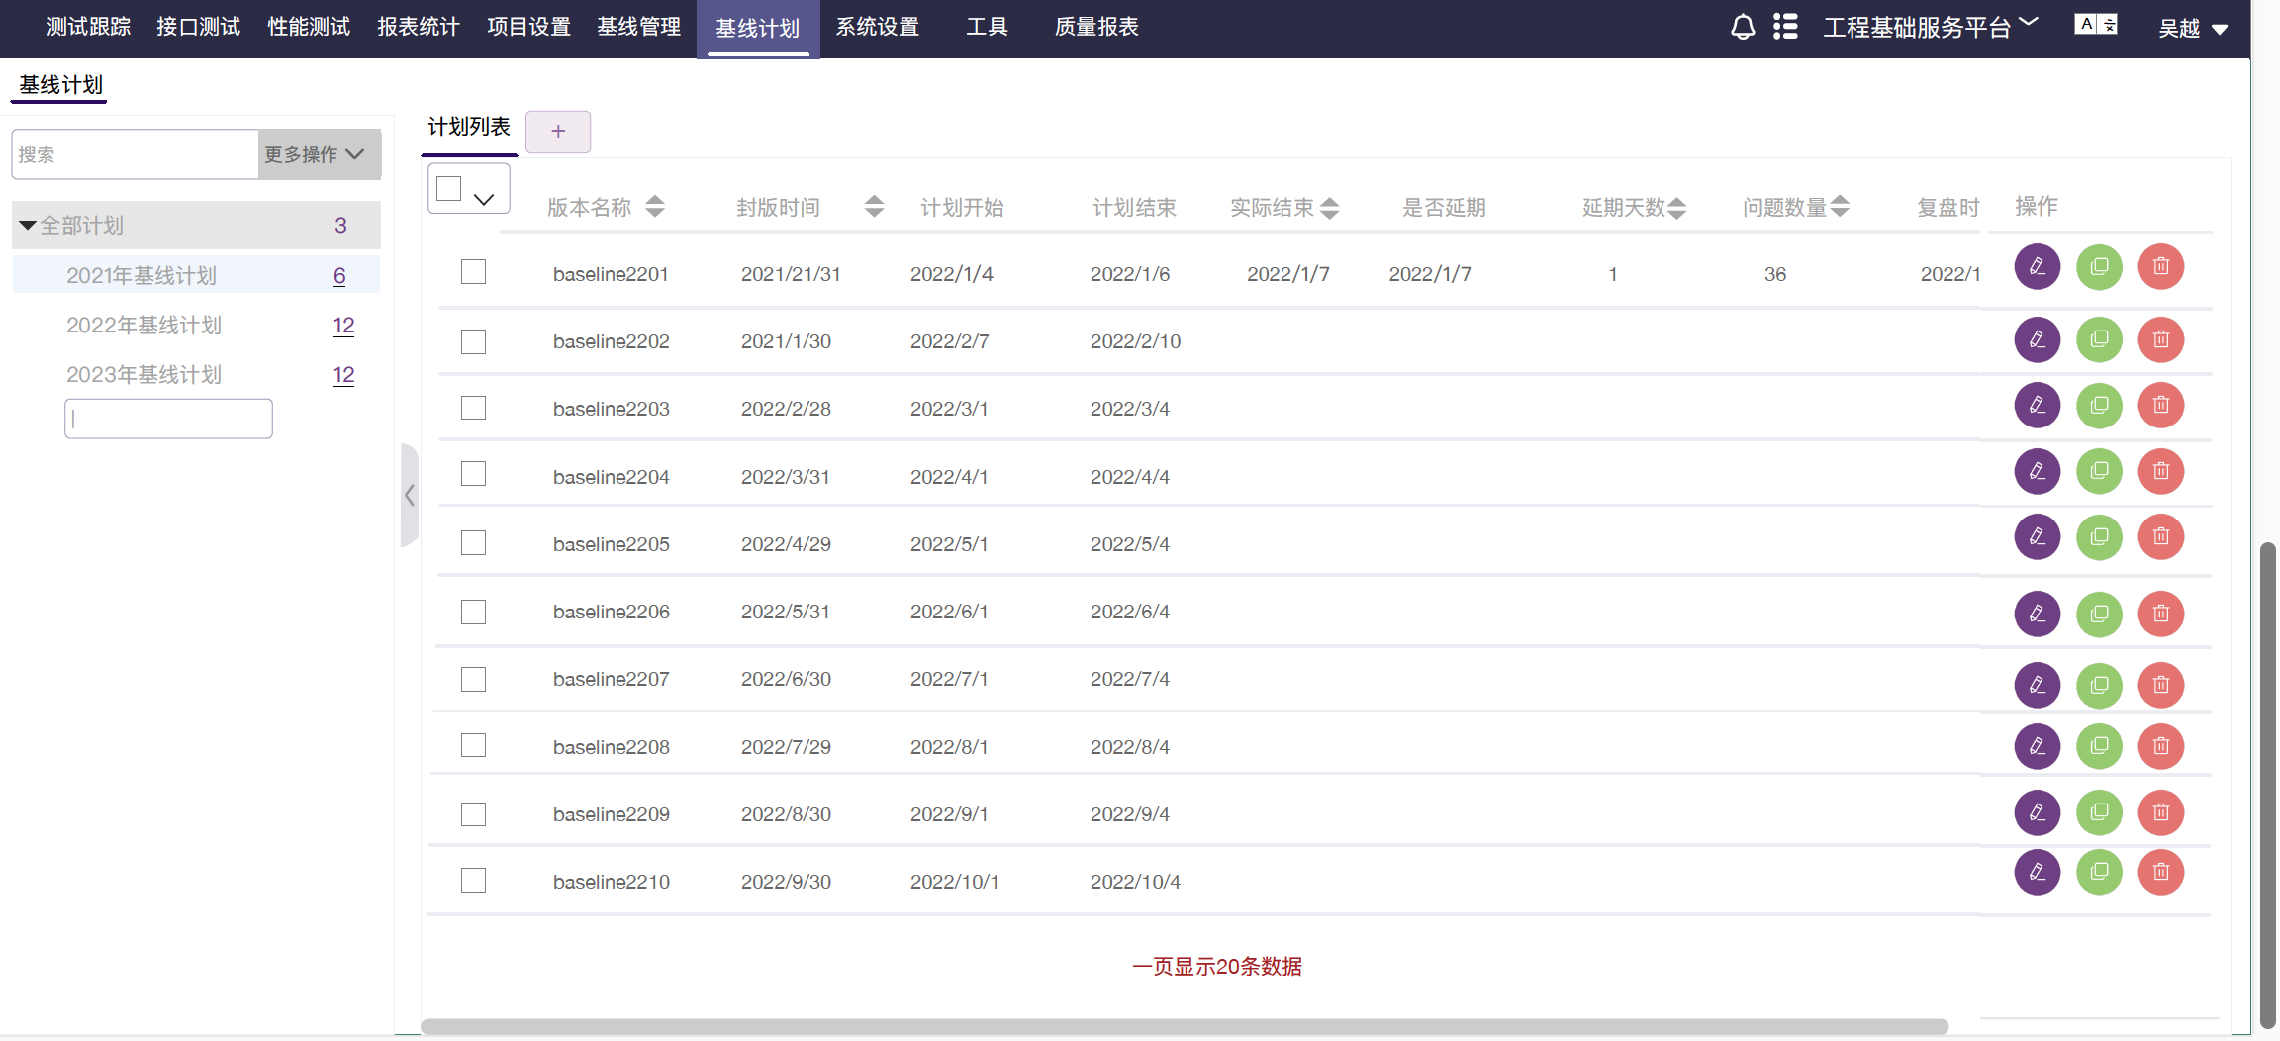Delete the baseline2209 plan

pyautogui.click(x=2161, y=812)
